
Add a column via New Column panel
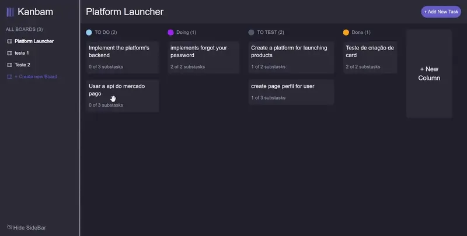coord(429,73)
